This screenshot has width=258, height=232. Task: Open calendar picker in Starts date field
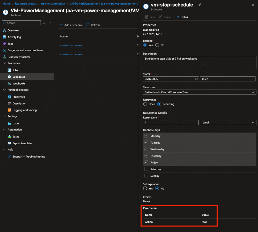click(196, 79)
